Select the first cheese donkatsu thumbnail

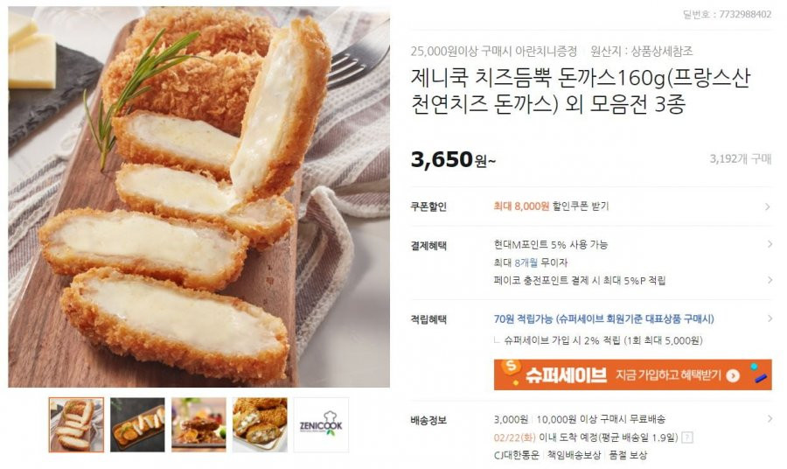(76, 424)
